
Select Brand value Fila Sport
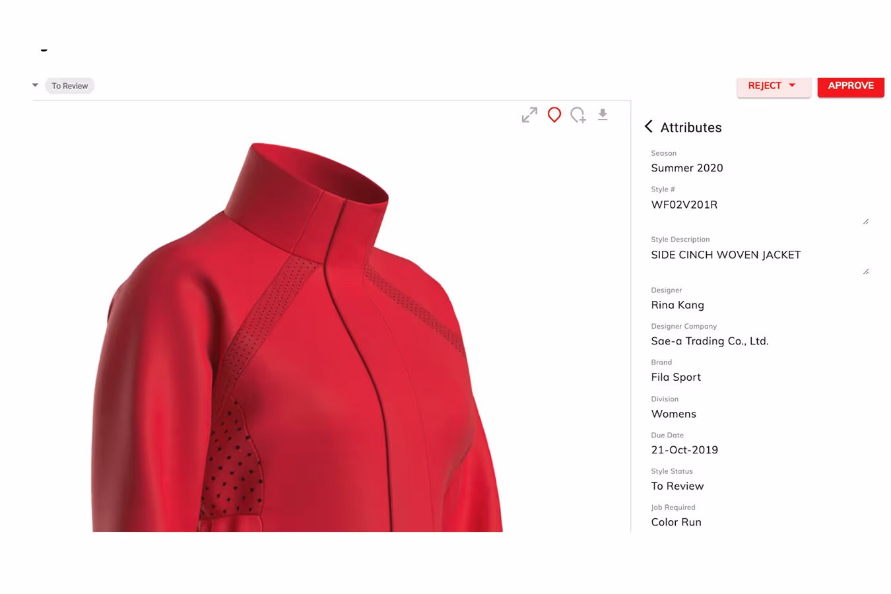[x=676, y=377]
